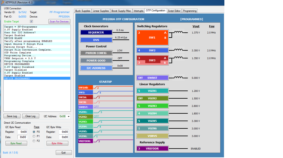This screenshot has width=283, height=158.
Task: Click the DVS clock generator block
Action: tap(96, 40)
